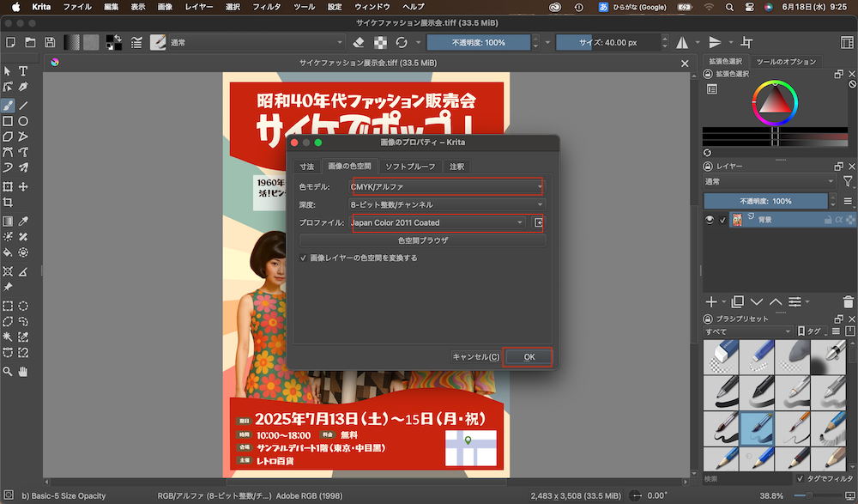Toggle タグでフィルタ checkbox
The width and height of the screenshot is (858, 504).
800,479
